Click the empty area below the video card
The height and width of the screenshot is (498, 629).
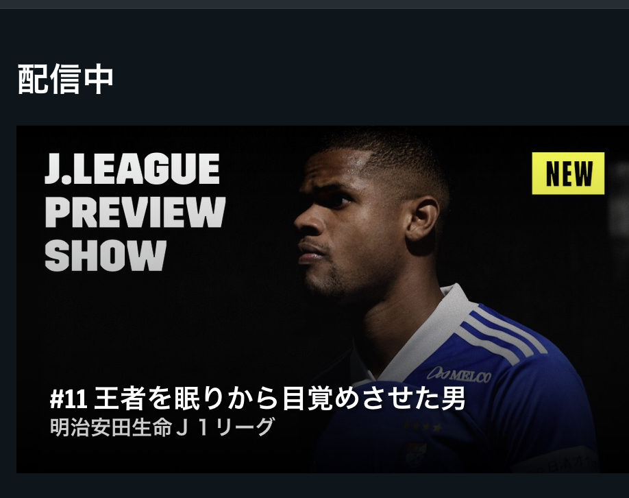[314, 486]
